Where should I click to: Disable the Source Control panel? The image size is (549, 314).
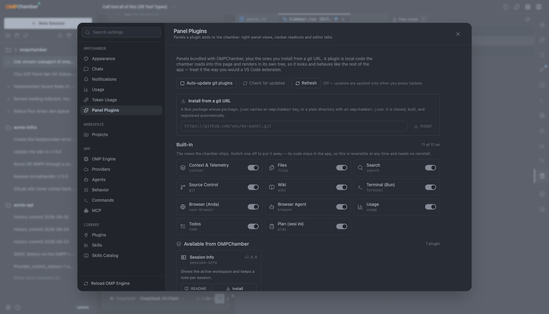tap(253, 187)
